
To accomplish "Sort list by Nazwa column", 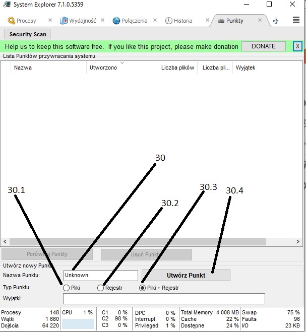I will point(48,68).
